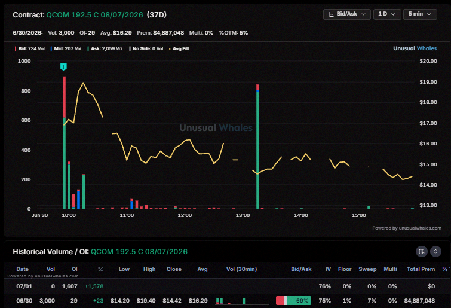
Task: Click the Vol 30min sparkline in 06/30 row
Action: (x=242, y=301)
